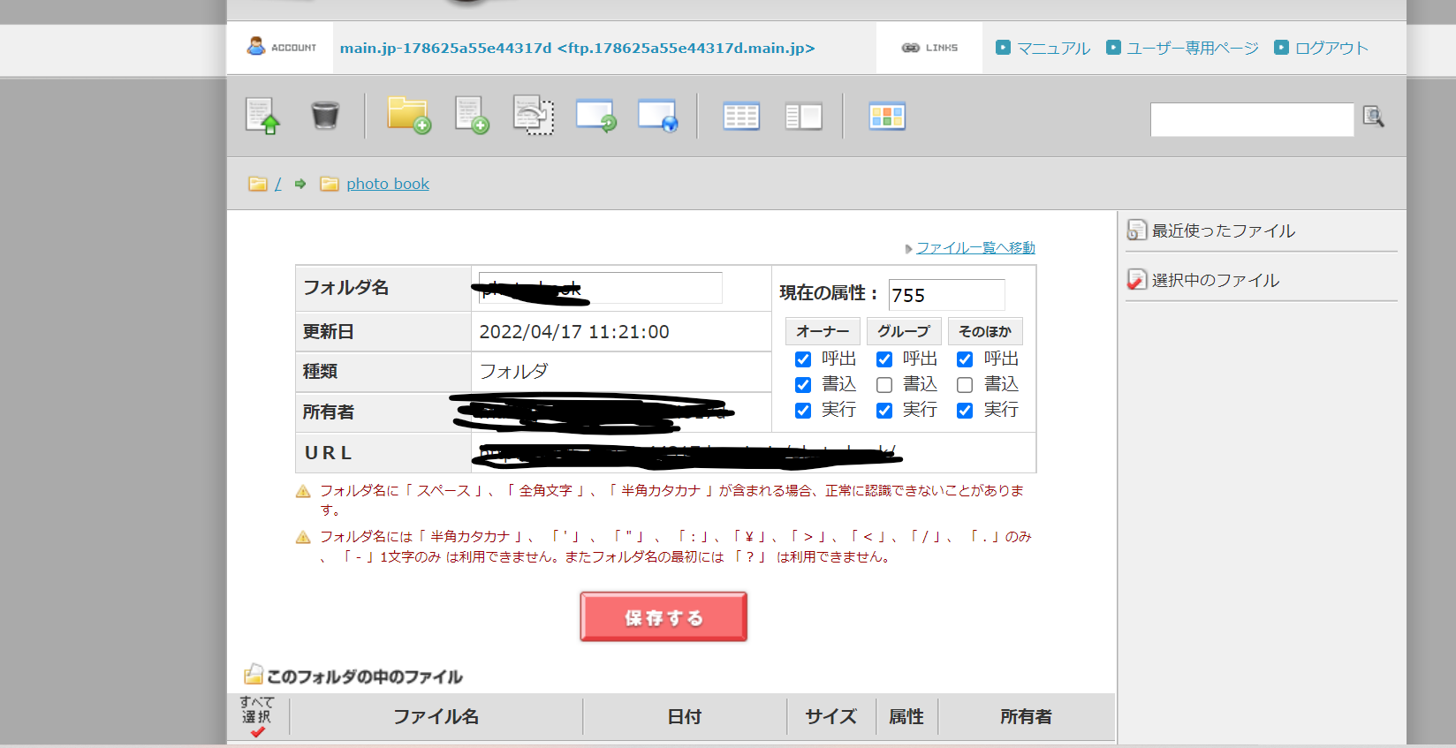This screenshot has height=748, width=1456.
Task: Click the window with green arrow icon
Action: pyautogui.click(x=596, y=116)
